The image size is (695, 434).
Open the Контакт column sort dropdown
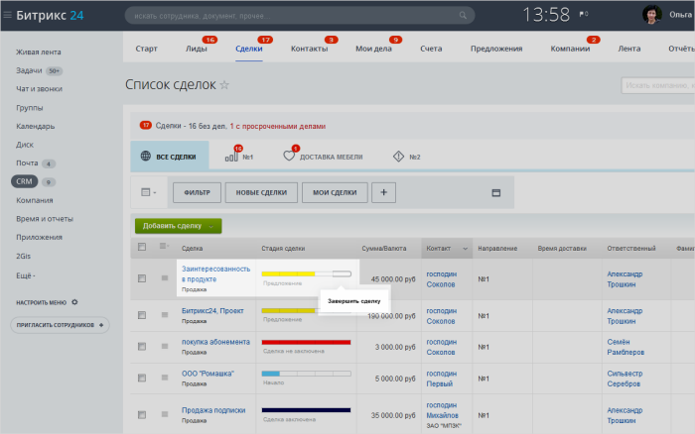[465, 249]
